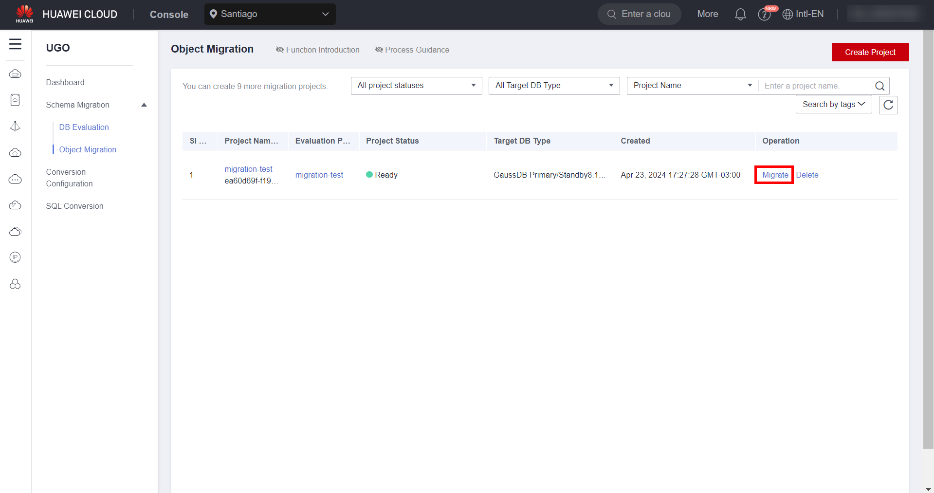Click the notification bell icon
The width and height of the screenshot is (934, 493).
pyautogui.click(x=740, y=15)
